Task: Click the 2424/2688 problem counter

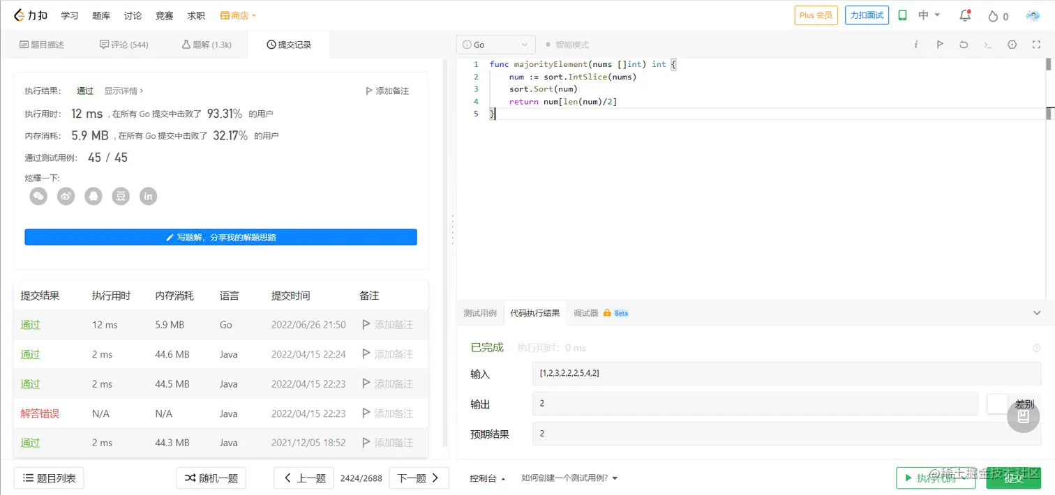Action: point(361,478)
